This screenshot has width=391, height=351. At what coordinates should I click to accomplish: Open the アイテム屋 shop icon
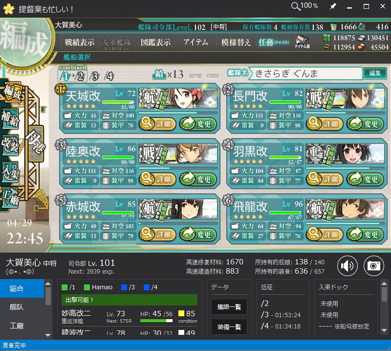302,42
